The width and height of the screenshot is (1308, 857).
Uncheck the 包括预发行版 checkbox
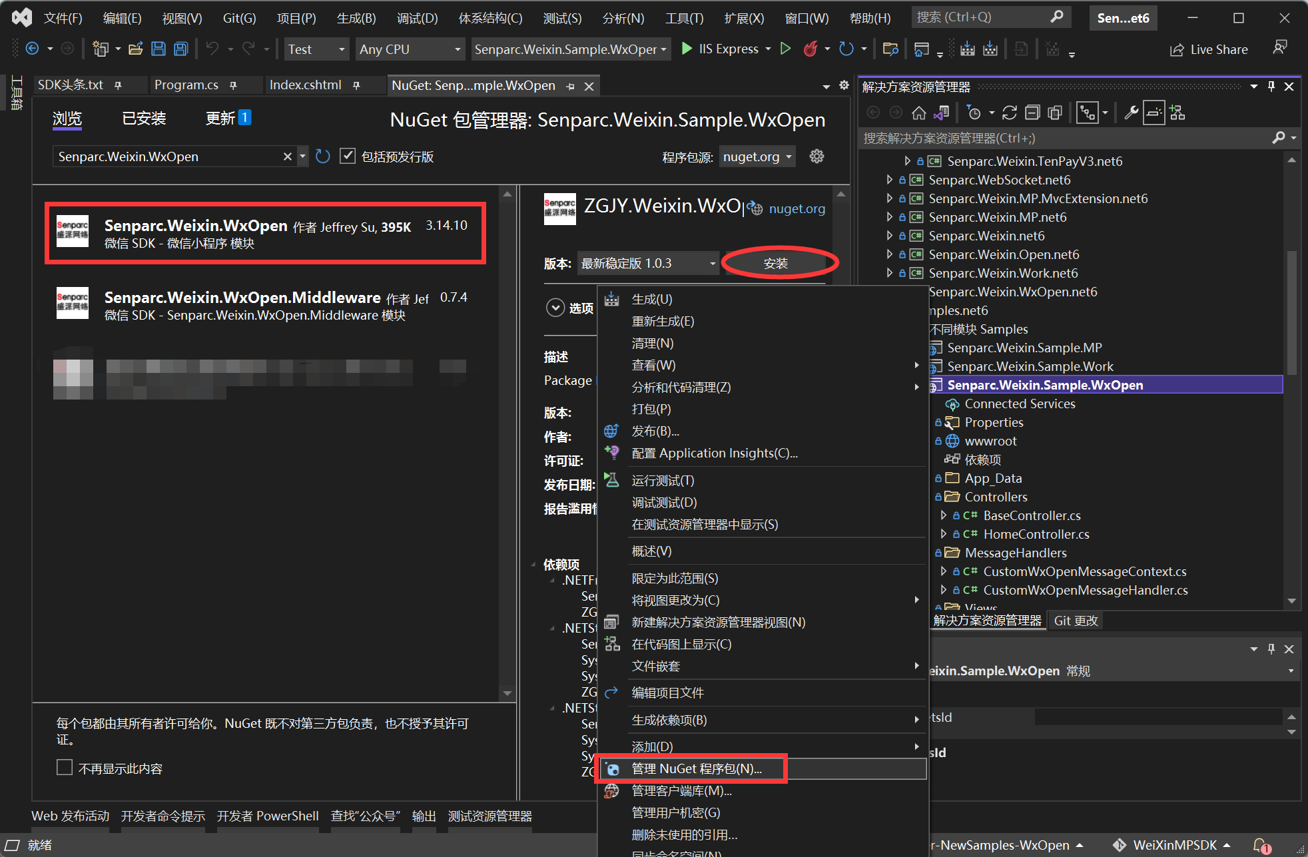348,155
